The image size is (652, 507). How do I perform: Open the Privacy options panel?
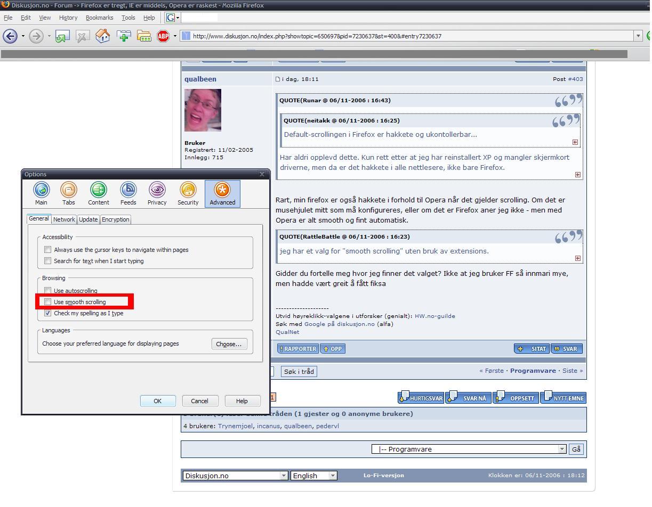(157, 193)
